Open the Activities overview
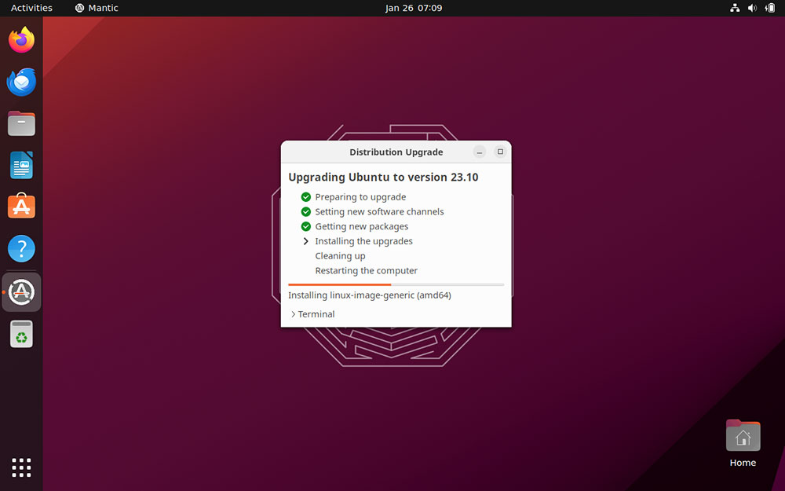This screenshot has width=785, height=491. point(31,8)
